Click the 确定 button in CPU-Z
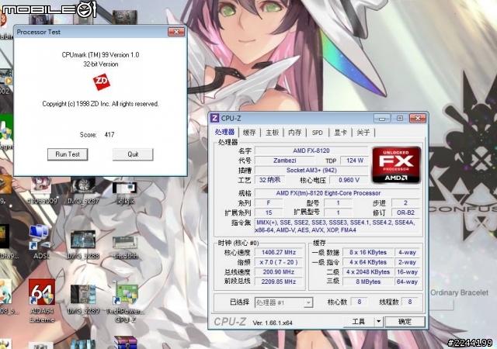Image resolution: width=497 pixels, height=349 pixels. (405, 322)
